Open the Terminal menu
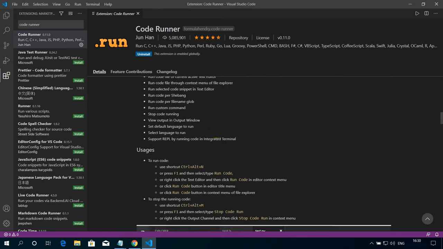 (92, 4)
